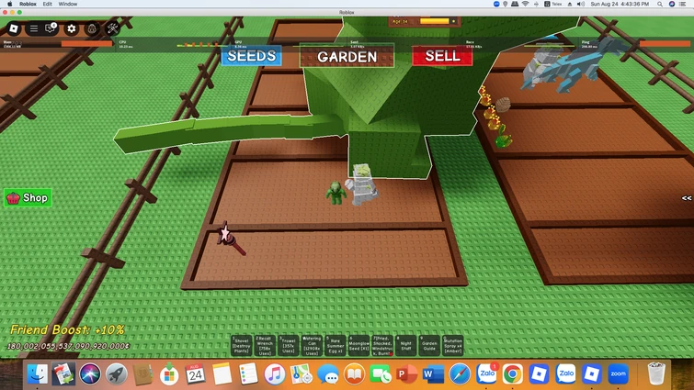Open Google Chrome in the dock

click(x=513, y=374)
